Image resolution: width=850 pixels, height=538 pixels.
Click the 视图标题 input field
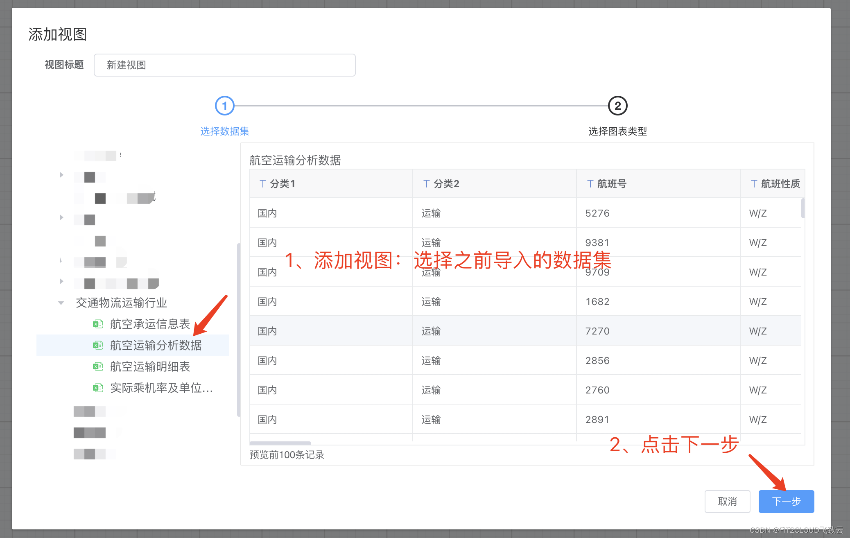(x=224, y=65)
